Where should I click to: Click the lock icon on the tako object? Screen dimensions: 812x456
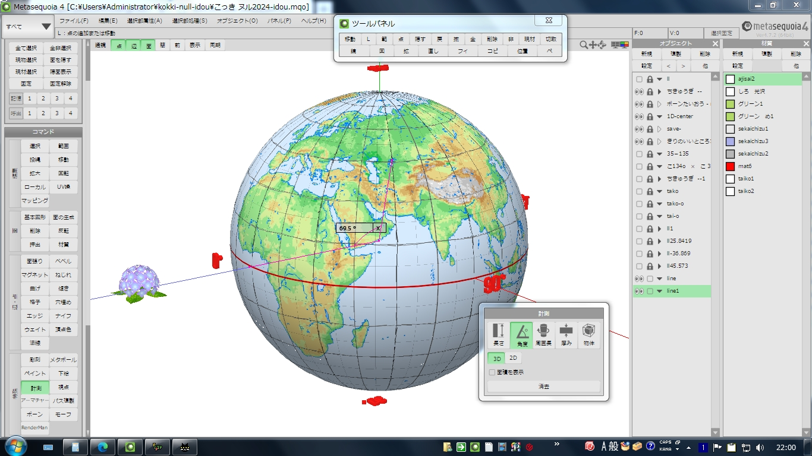650,192
